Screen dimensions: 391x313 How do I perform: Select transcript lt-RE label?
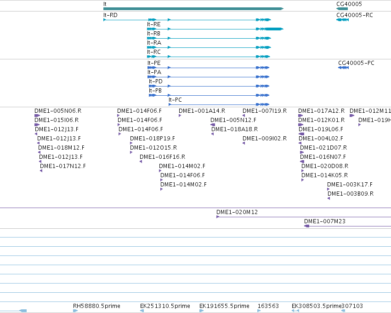[153, 24]
